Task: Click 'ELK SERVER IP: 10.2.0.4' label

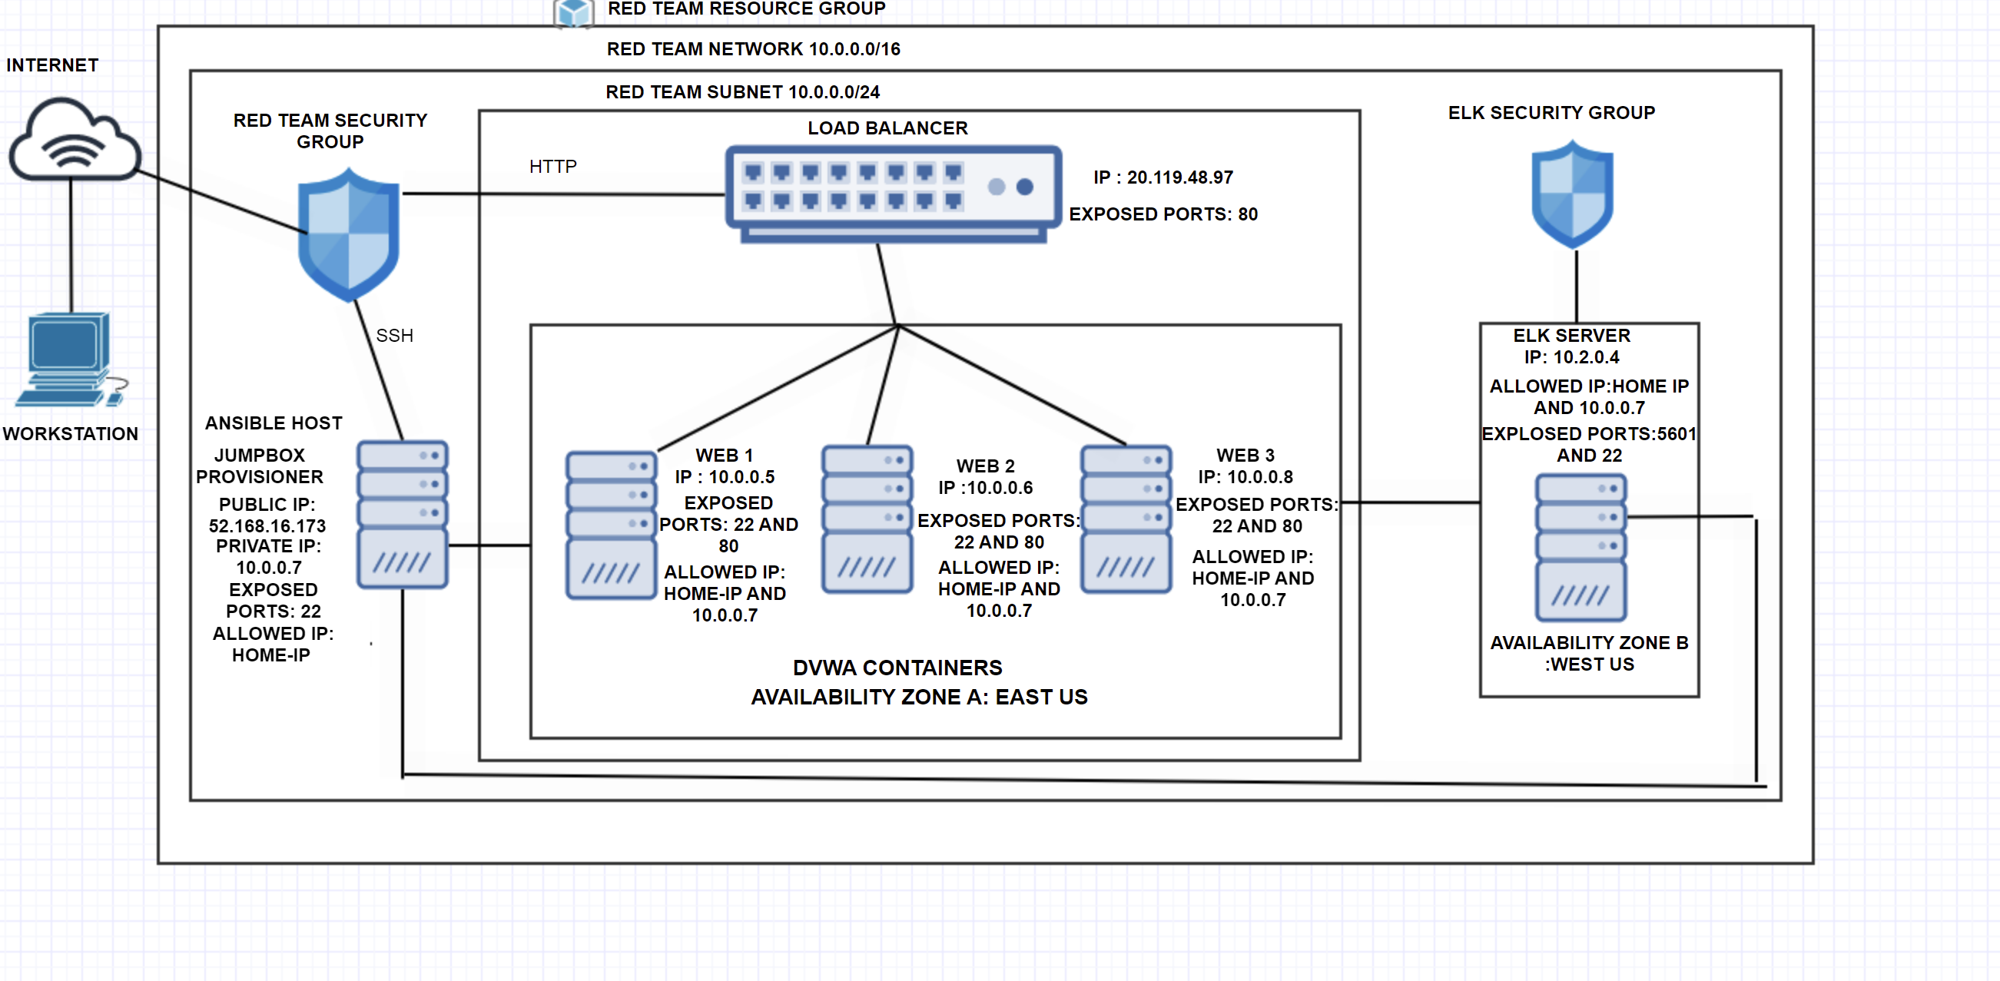Action: [x=1571, y=346]
